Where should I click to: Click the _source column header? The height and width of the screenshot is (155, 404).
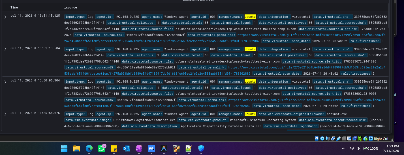[x=70, y=7]
